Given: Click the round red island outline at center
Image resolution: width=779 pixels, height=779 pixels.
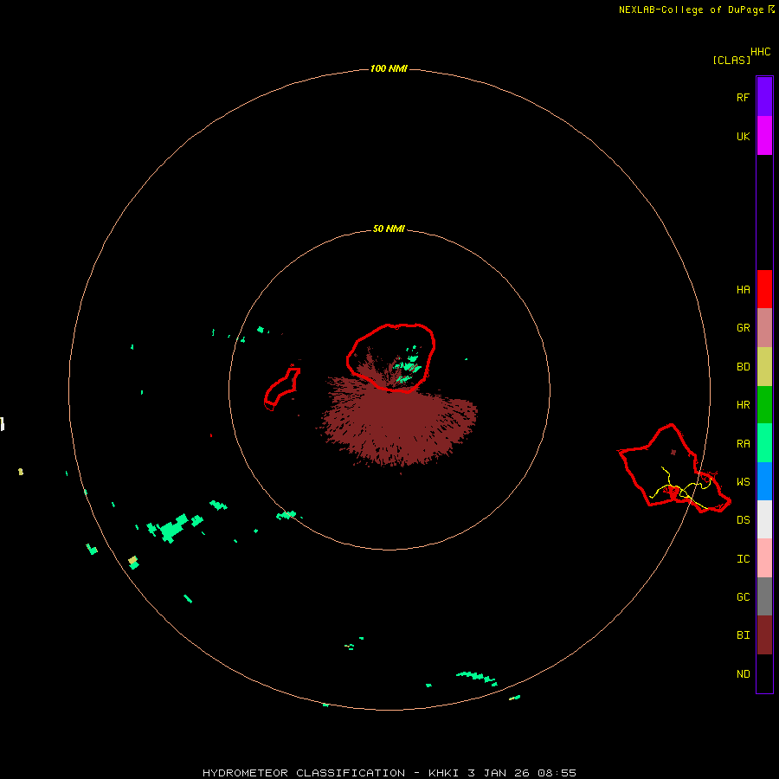Looking at the screenshot, I should click(x=391, y=357).
